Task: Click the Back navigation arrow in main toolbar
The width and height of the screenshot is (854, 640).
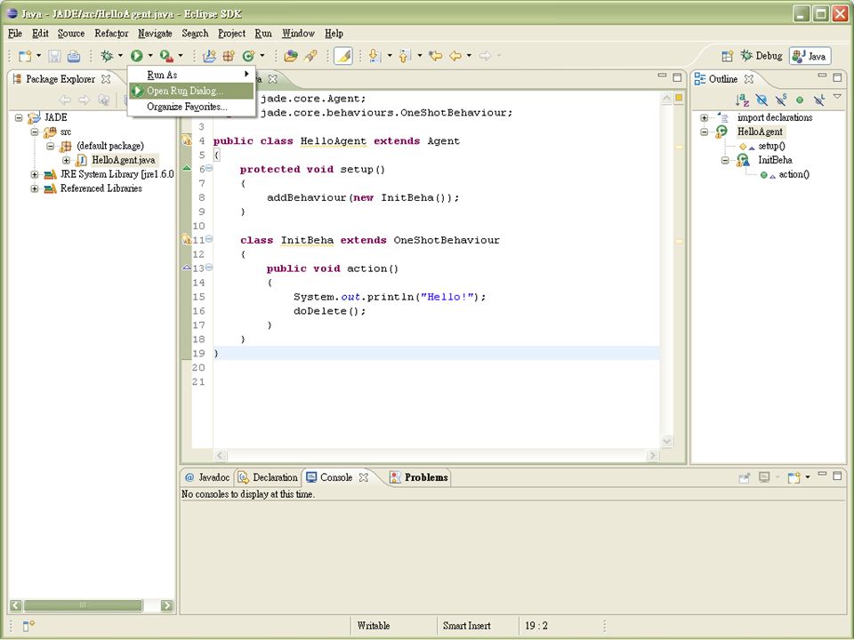Action: click(455, 56)
